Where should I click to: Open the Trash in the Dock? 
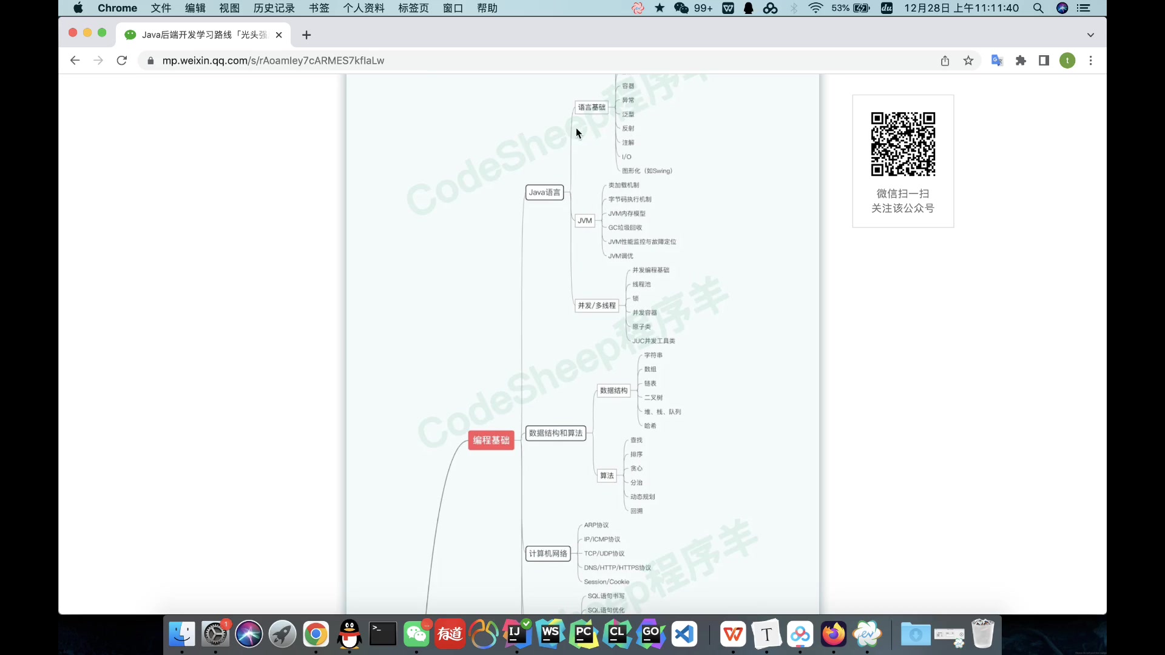point(982,634)
